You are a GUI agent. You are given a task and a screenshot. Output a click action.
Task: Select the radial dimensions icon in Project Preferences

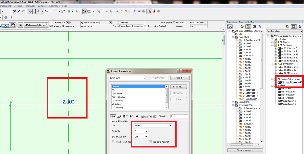pos(125,116)
